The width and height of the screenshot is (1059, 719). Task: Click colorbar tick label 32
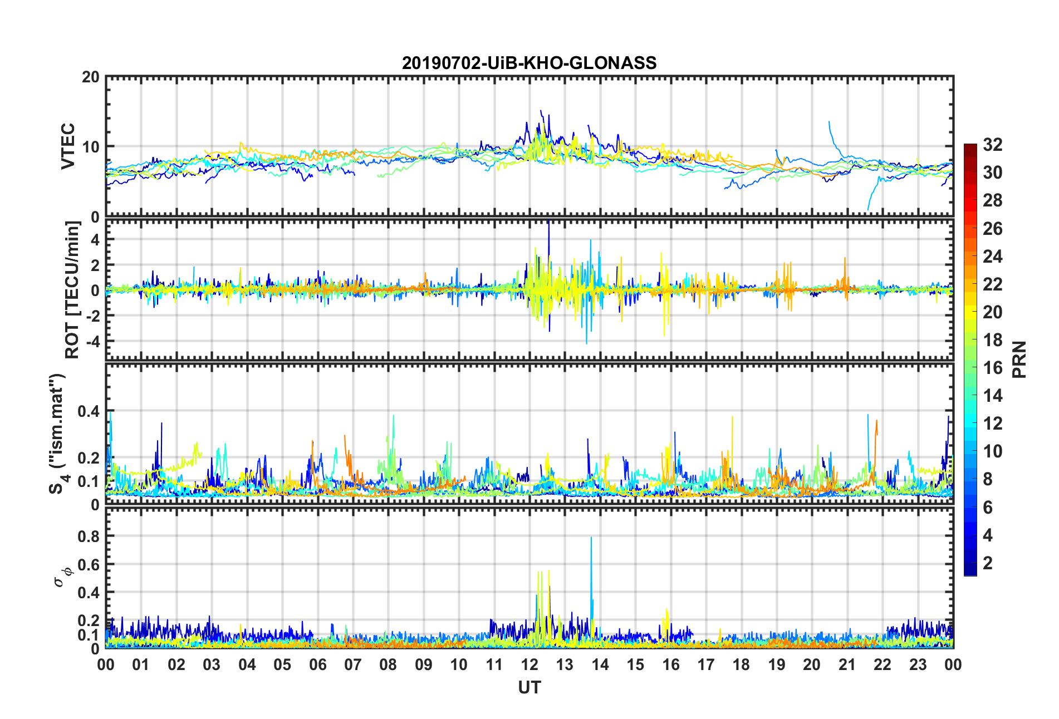(x=992, y=145)
